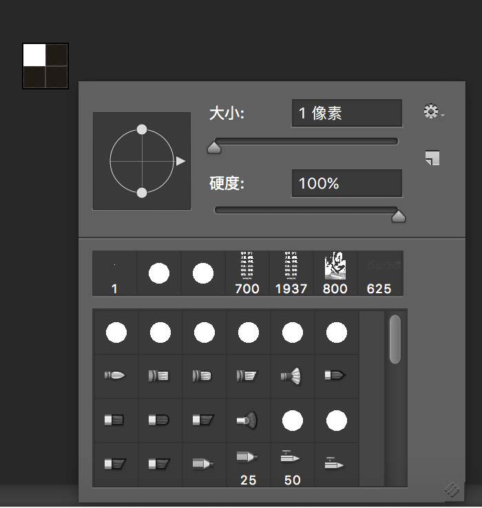Create a new preset from this brush

click(x=432, y=158)
